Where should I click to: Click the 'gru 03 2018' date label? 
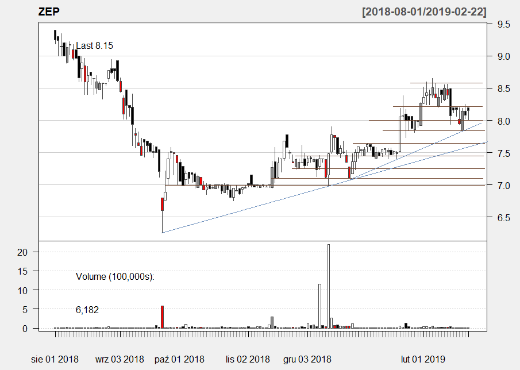pyautogui.click(x=307, y=359)
